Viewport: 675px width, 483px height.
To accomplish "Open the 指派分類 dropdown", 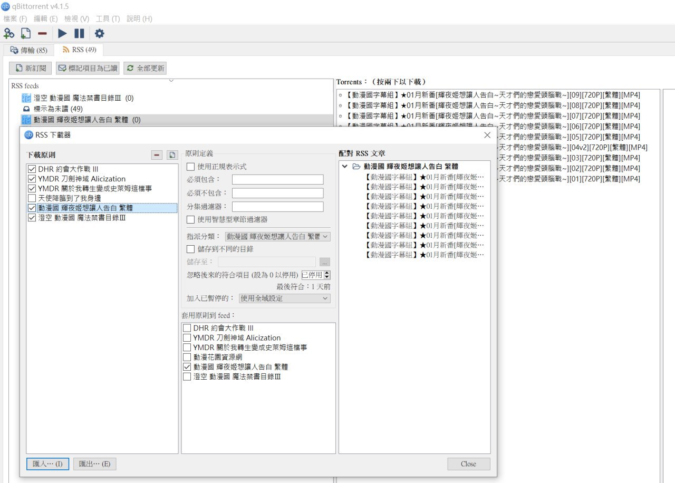I will tap(278, 237).
